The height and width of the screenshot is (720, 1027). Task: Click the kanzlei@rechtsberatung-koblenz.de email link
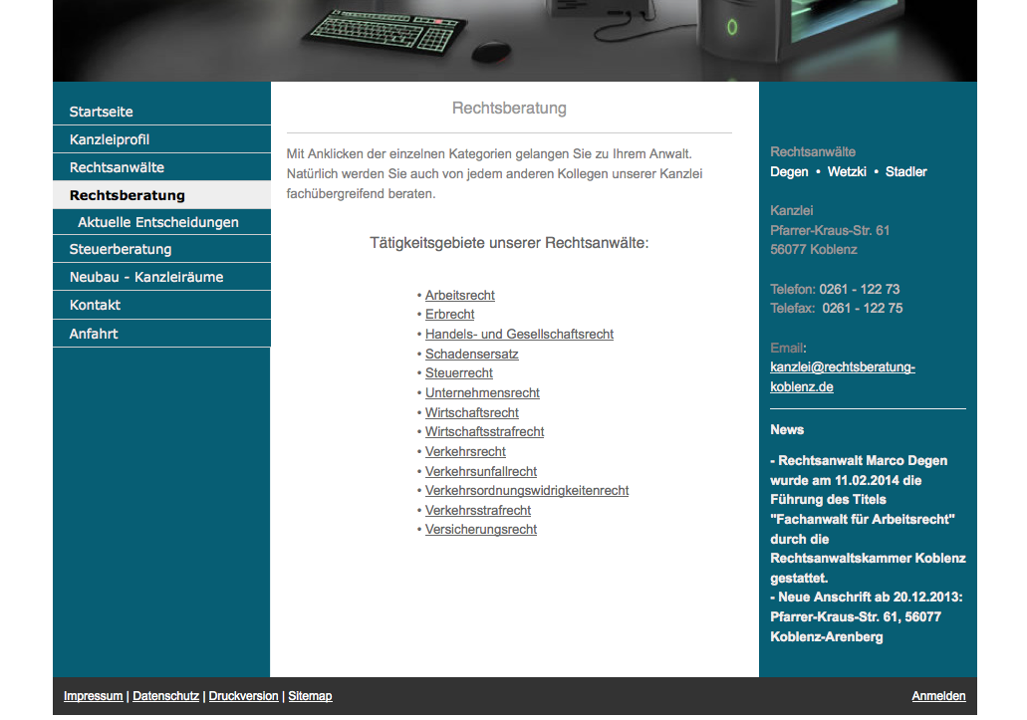tap(843, 377)
